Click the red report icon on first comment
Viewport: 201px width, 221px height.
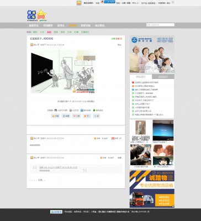(113, 138)
